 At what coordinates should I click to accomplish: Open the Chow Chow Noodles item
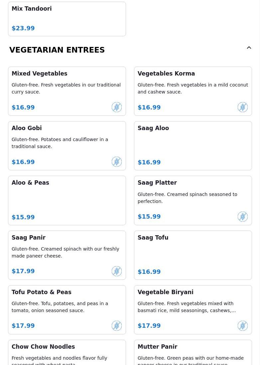coord(67,353)
